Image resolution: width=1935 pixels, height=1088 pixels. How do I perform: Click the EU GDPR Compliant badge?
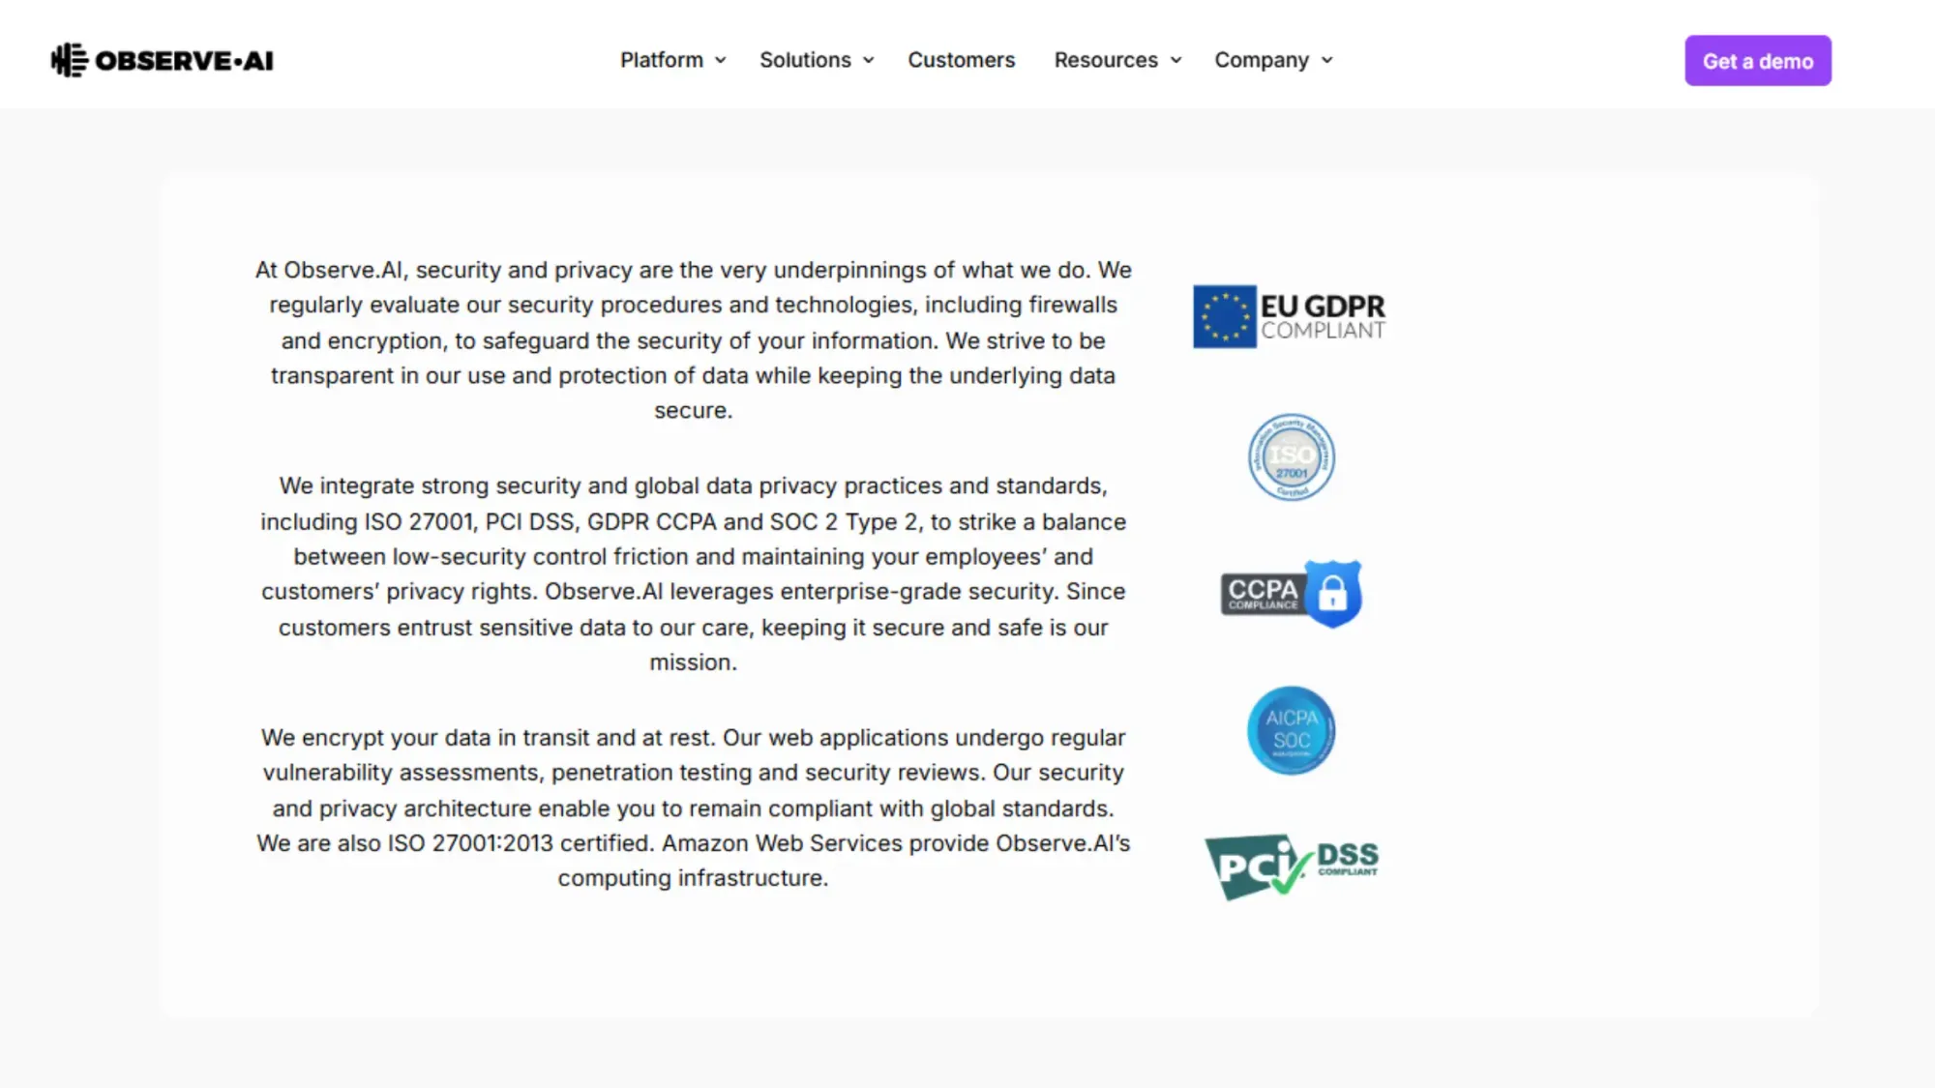[x=1290, y=317]
